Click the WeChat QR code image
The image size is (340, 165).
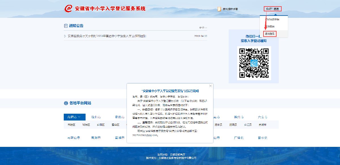click(x=254, y=63)
